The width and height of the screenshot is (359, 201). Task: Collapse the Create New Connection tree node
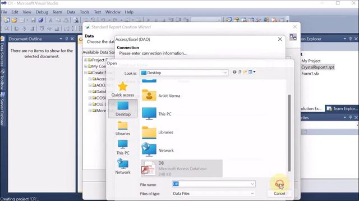pos(85,73)
